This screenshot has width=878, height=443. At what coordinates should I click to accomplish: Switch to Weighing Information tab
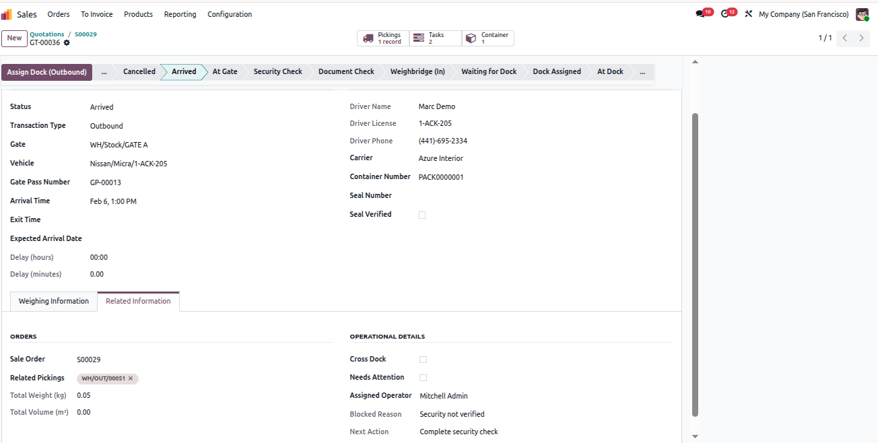click(54, 302)
